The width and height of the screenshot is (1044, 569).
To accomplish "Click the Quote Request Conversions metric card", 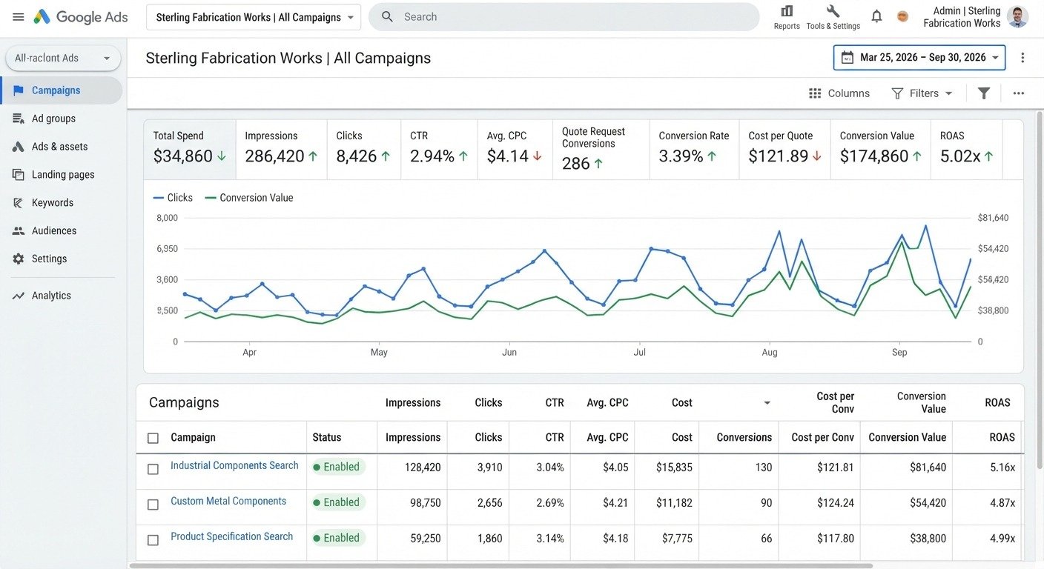I will [x=601, y=150].
